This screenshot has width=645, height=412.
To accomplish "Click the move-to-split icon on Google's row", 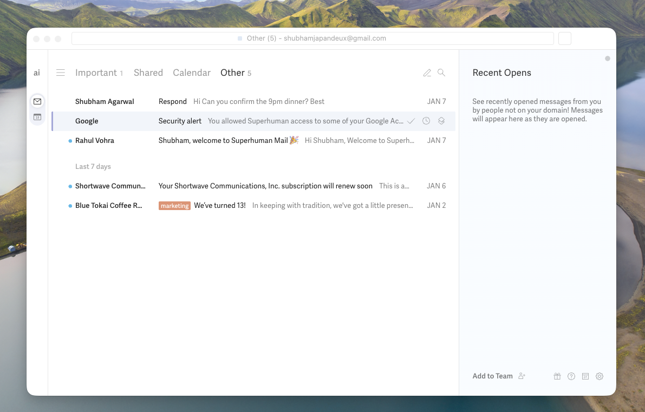I will click(441, 121).
